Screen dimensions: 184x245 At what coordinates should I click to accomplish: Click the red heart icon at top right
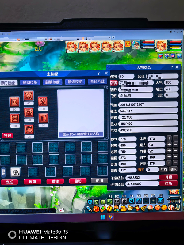[x=160, y=56]
